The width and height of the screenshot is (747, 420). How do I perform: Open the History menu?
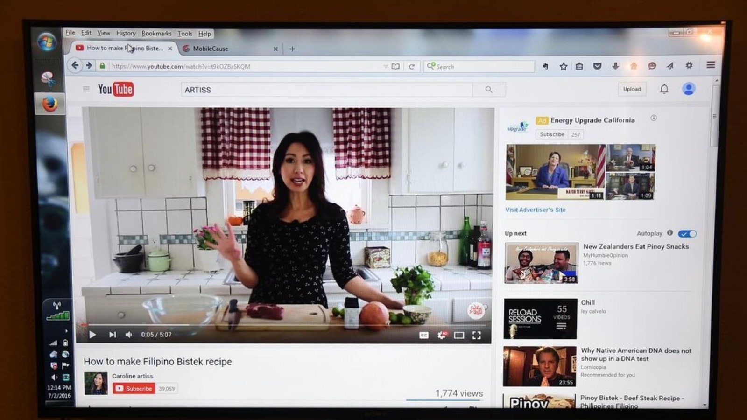(x=126, y=33)
